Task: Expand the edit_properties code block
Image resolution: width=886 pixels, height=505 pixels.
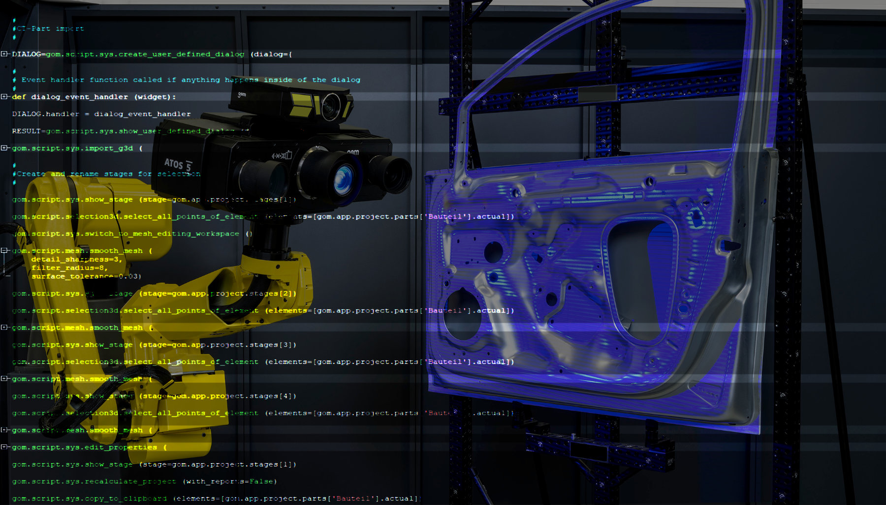Action: pyautogui.click(x=4, y=447)
